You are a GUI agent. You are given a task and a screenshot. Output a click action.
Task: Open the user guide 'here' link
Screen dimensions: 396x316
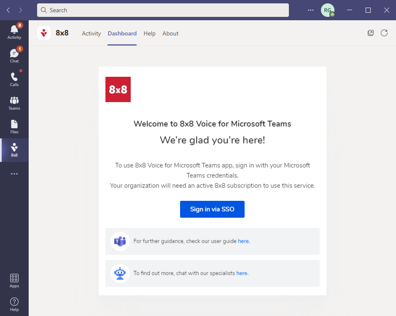tap(243, 241)
